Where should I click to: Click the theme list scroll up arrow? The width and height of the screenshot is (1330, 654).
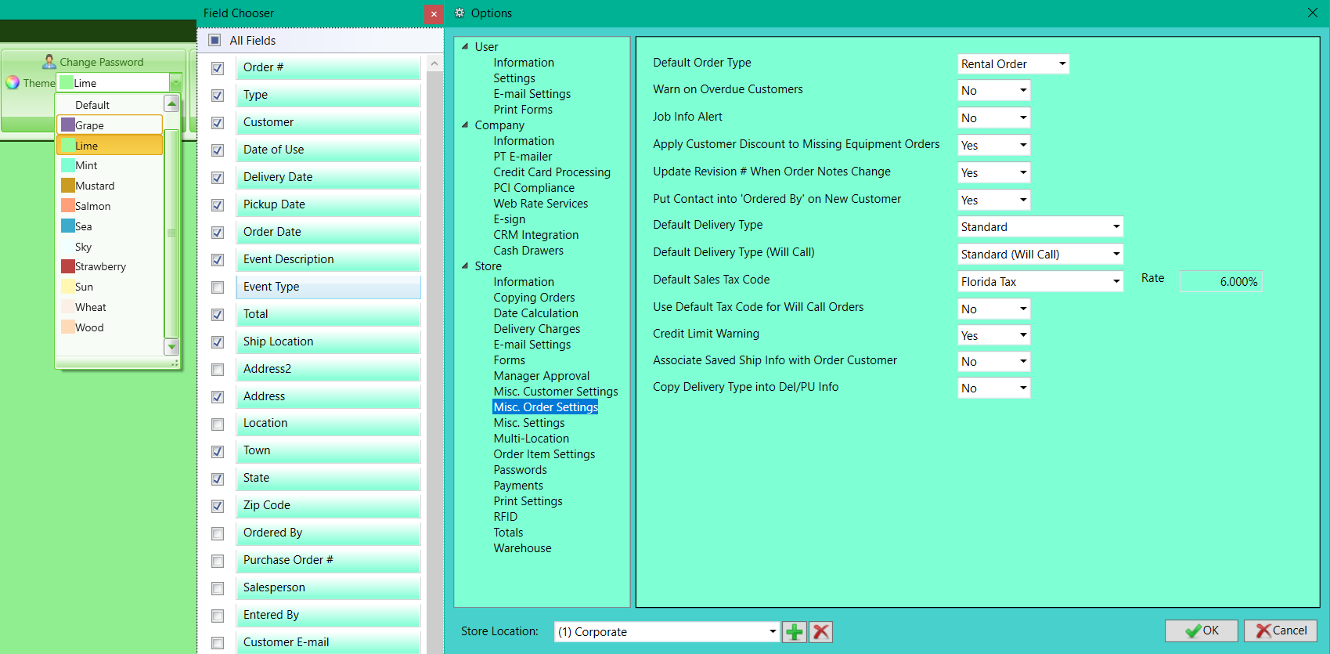[x=171, y=103]
